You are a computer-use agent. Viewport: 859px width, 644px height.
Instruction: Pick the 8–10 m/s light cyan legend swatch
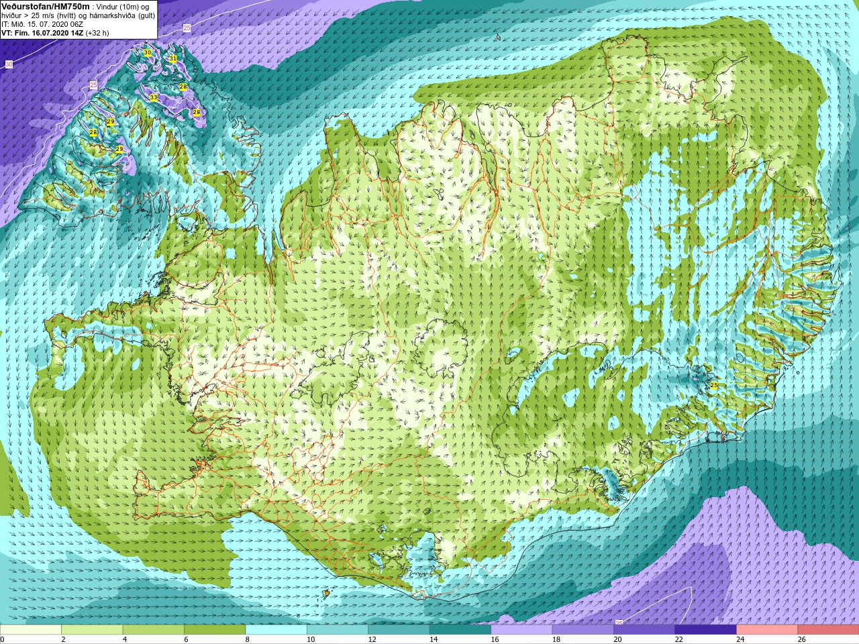pos(276,630)
